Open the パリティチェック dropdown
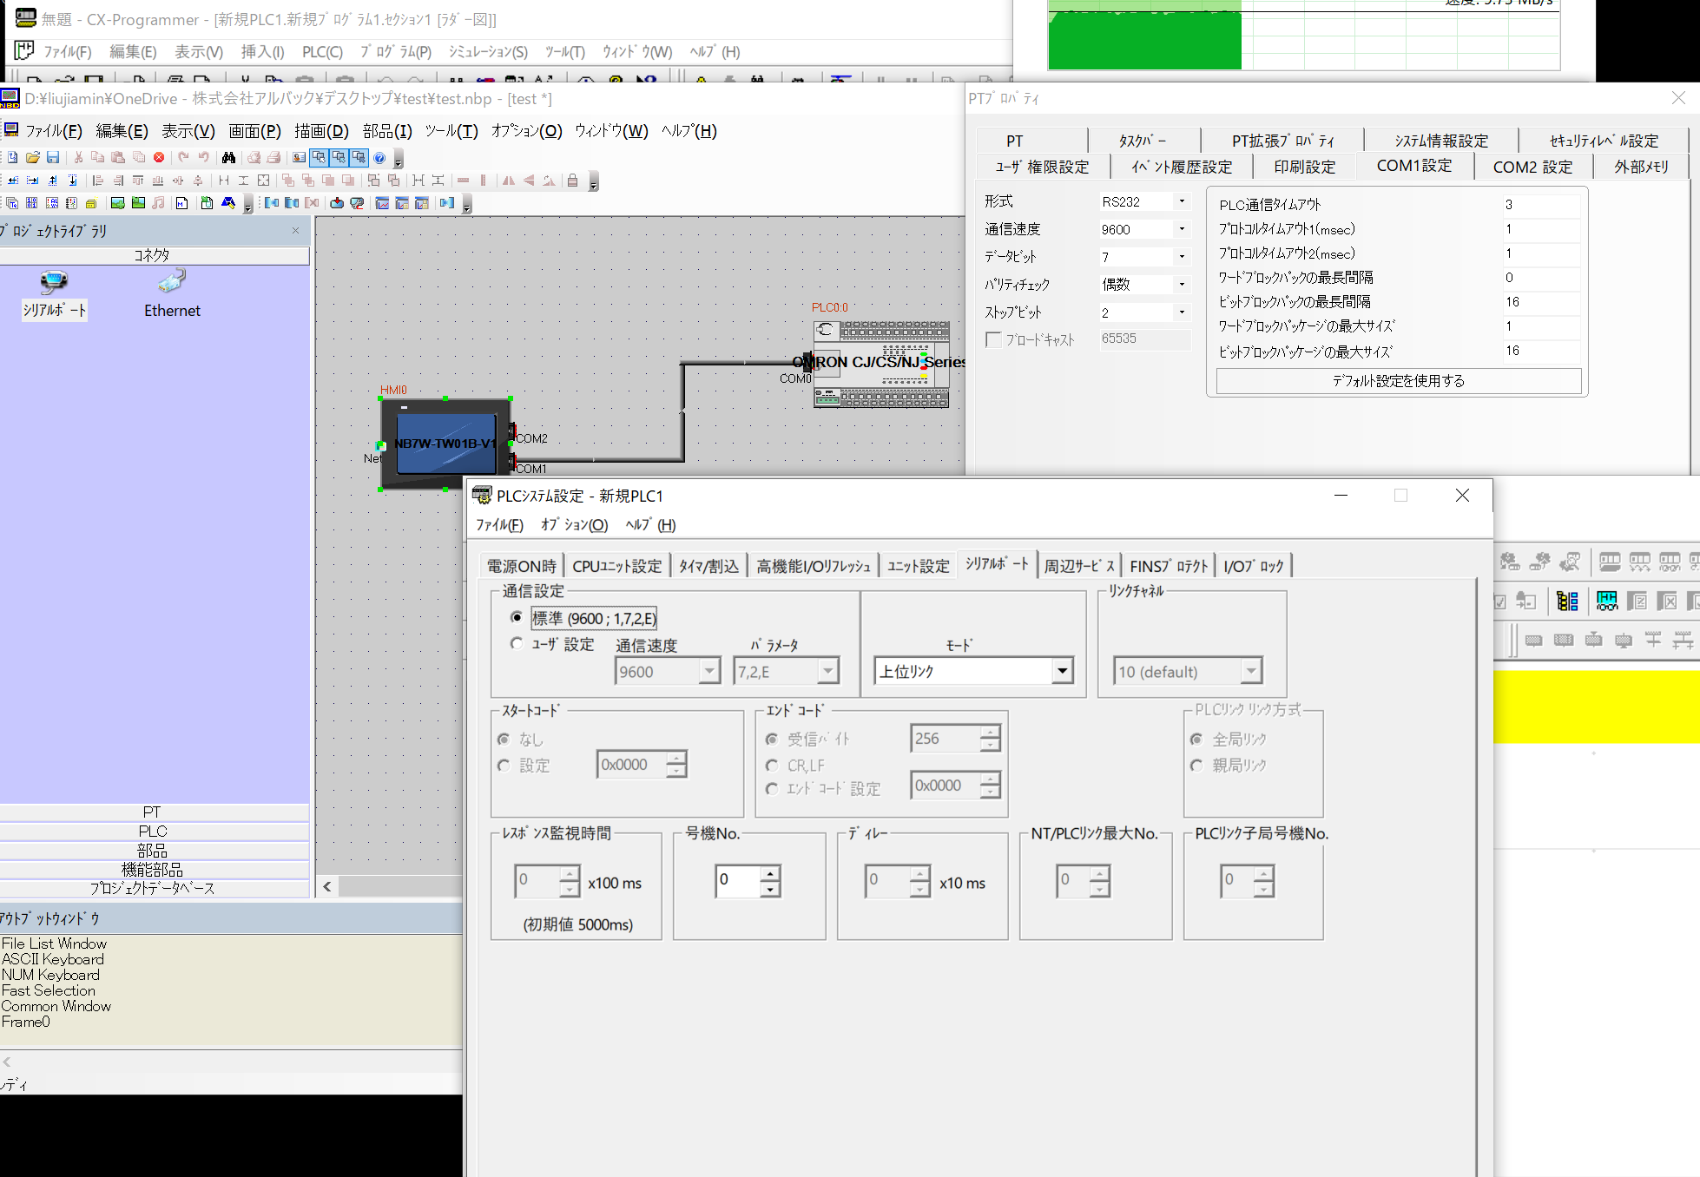 (1182, 285)
